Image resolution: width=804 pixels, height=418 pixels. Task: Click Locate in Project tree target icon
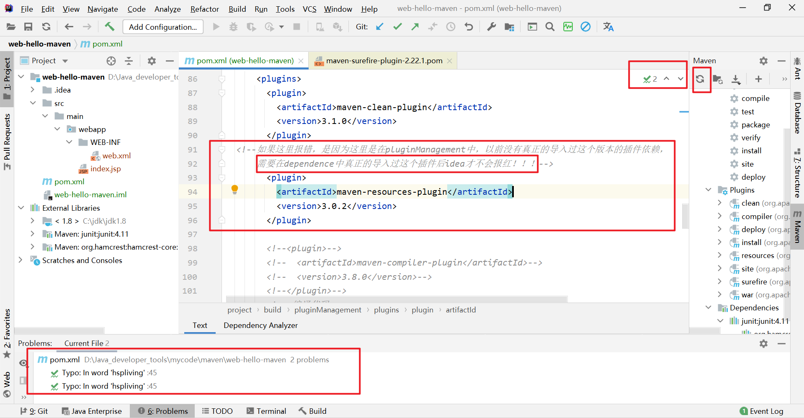(111, 61)
